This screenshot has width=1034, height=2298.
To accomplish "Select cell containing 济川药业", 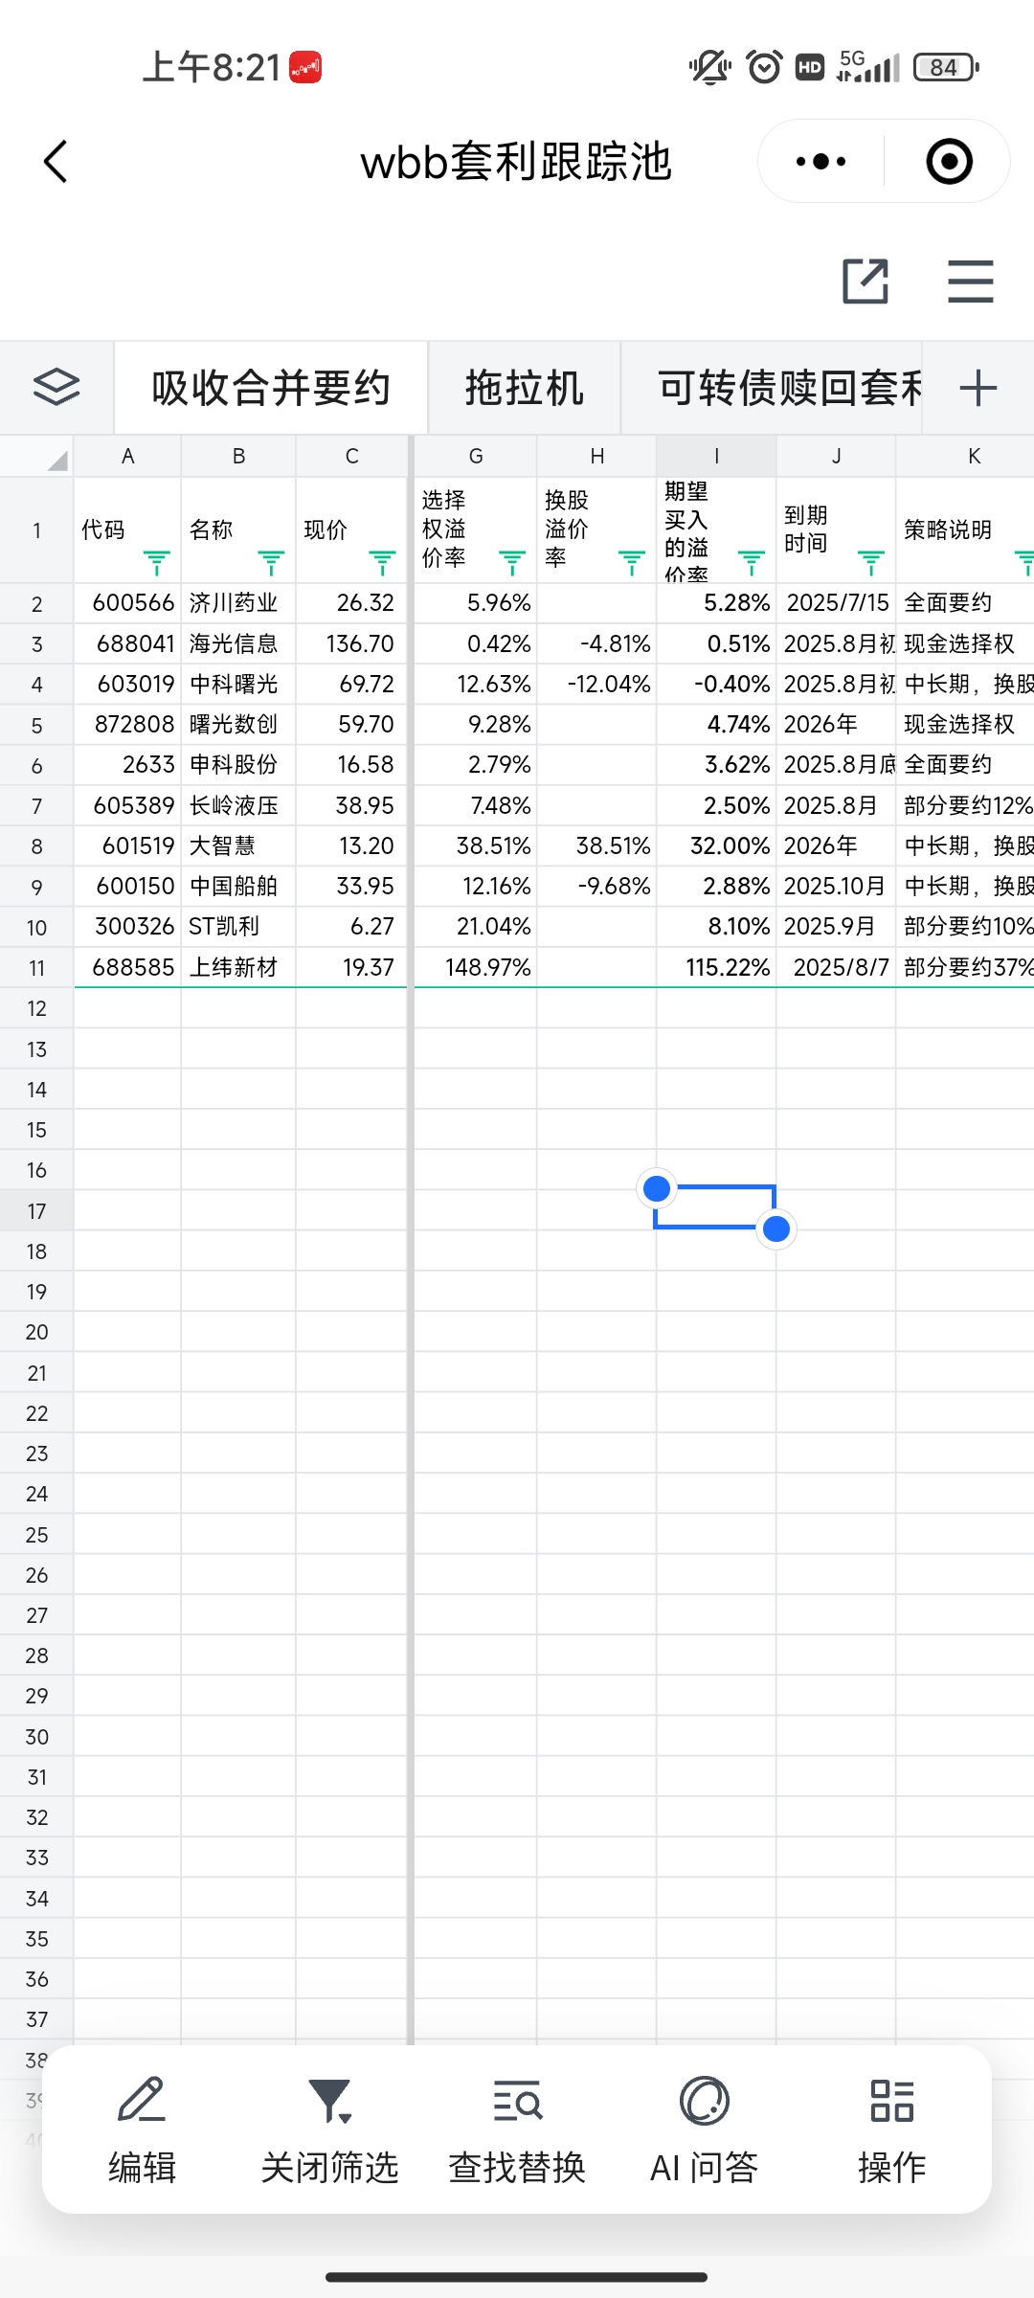I will [237, 603].
